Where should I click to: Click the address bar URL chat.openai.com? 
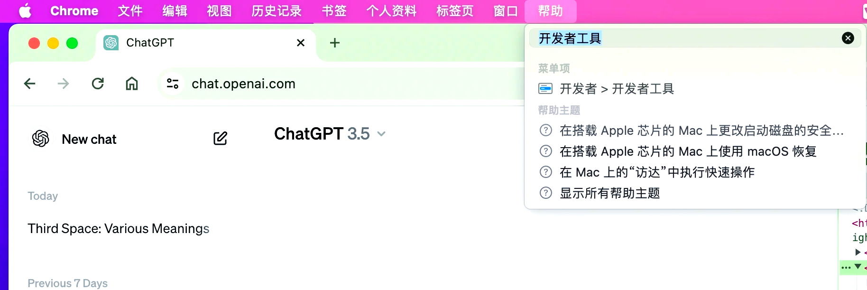(243, 84)
